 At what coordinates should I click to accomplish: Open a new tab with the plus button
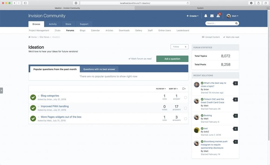[268, 8]
